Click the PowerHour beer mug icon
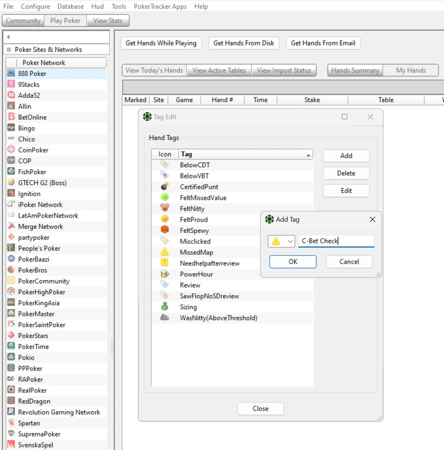The width and height of the screenshot is (444, 450). pyautogui.click(x=165, y=274)
